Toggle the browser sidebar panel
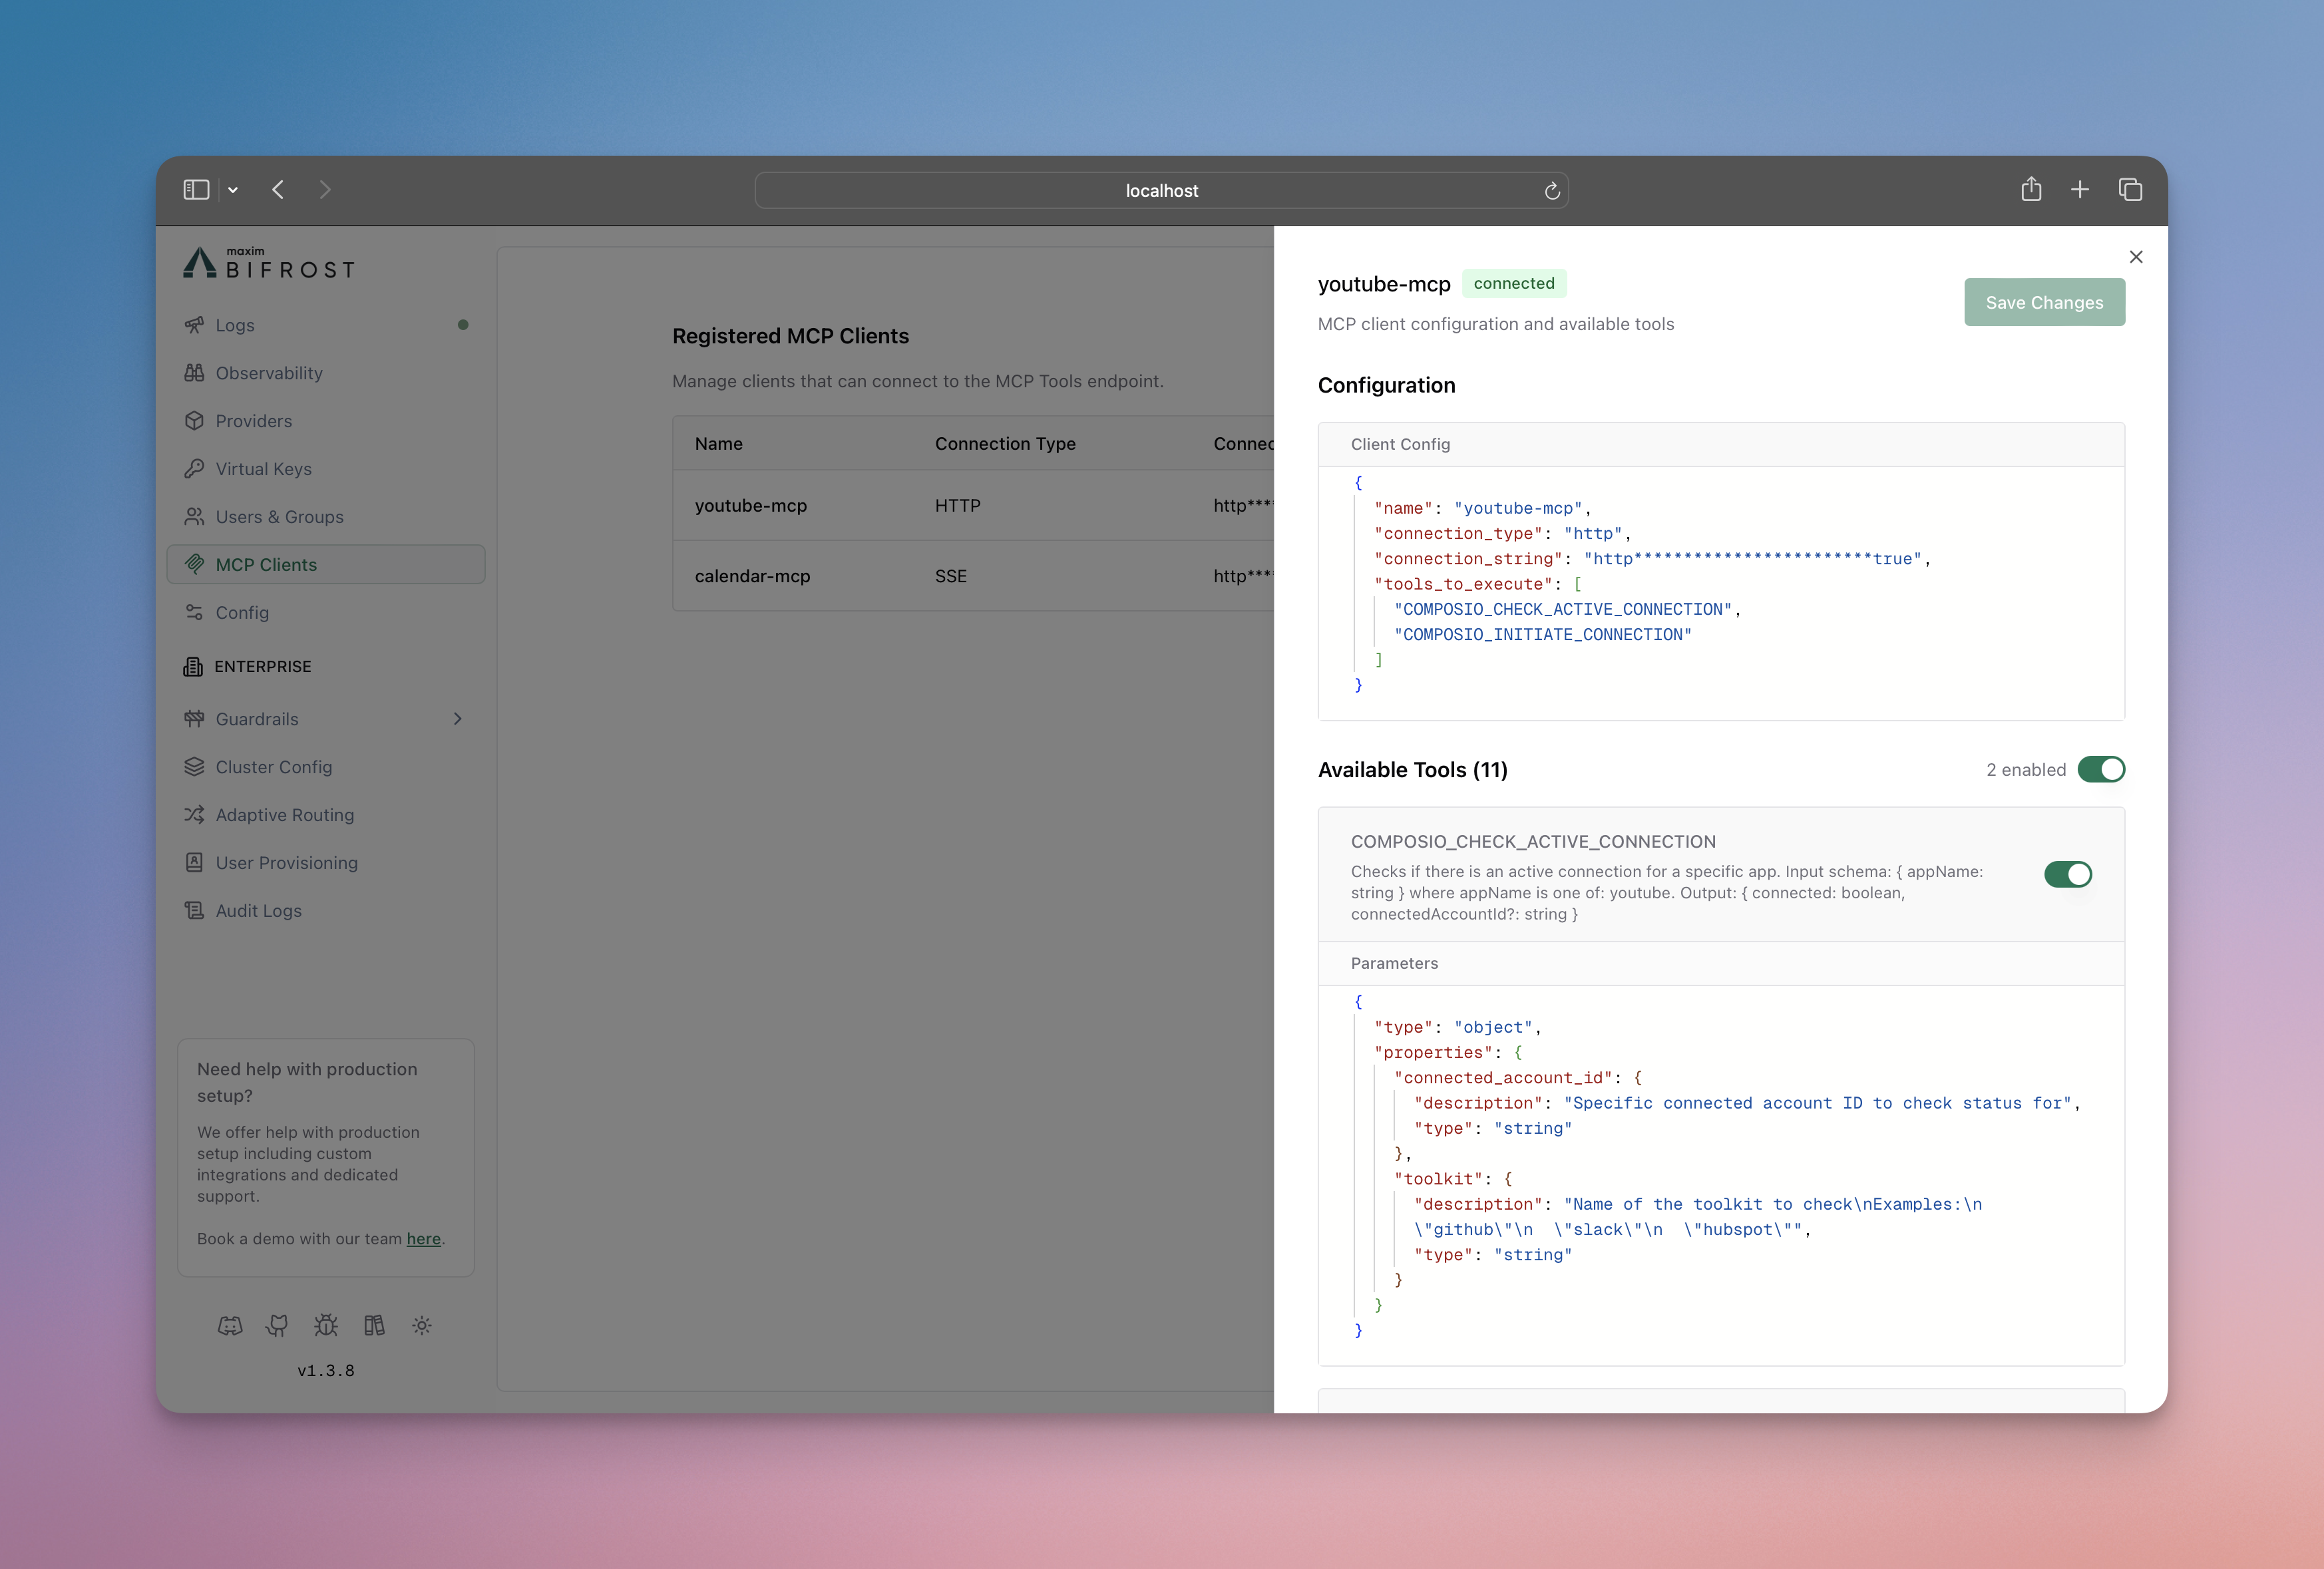This screenshot has width=2324, height=1569. pos(196,189)
